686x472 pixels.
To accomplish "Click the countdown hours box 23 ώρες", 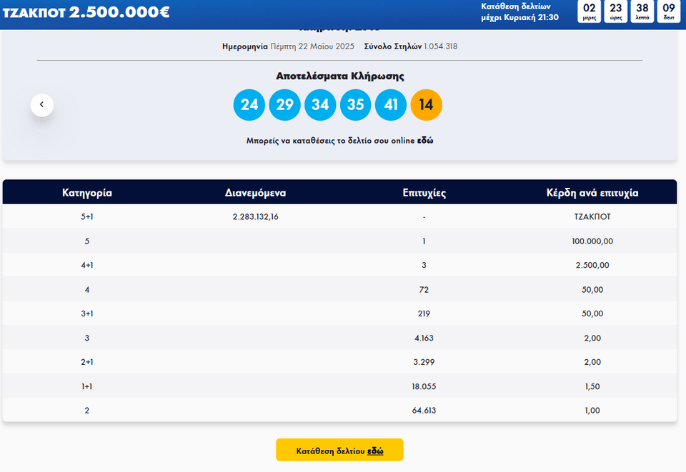I will tap(616, 11).
